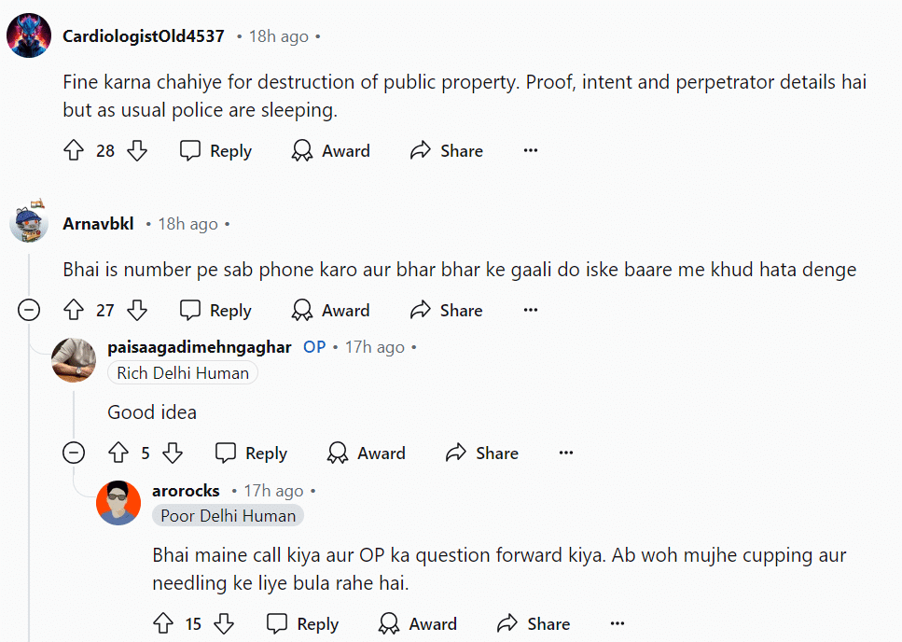Upvote CardiologistOld4537's comment
Viewport: 902px width, 642px height.
tap(74, 151)
